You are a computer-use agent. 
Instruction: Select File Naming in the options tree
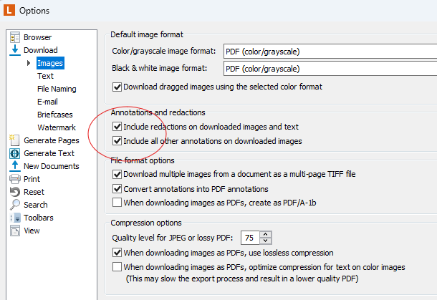click(57, 89)
